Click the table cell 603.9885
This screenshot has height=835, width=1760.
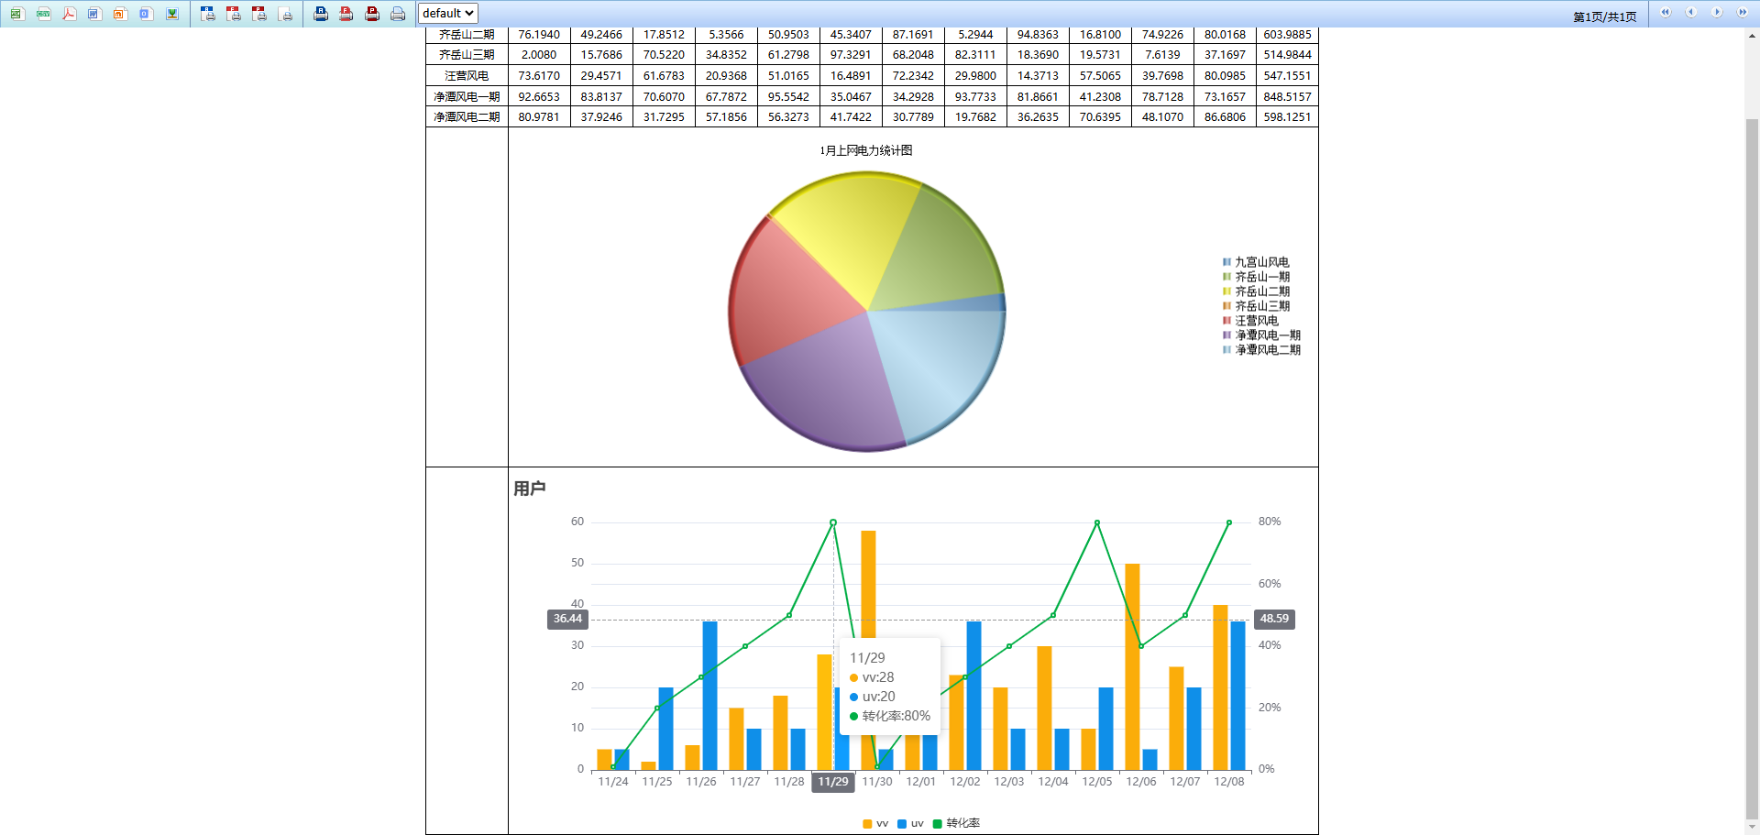1287,35
